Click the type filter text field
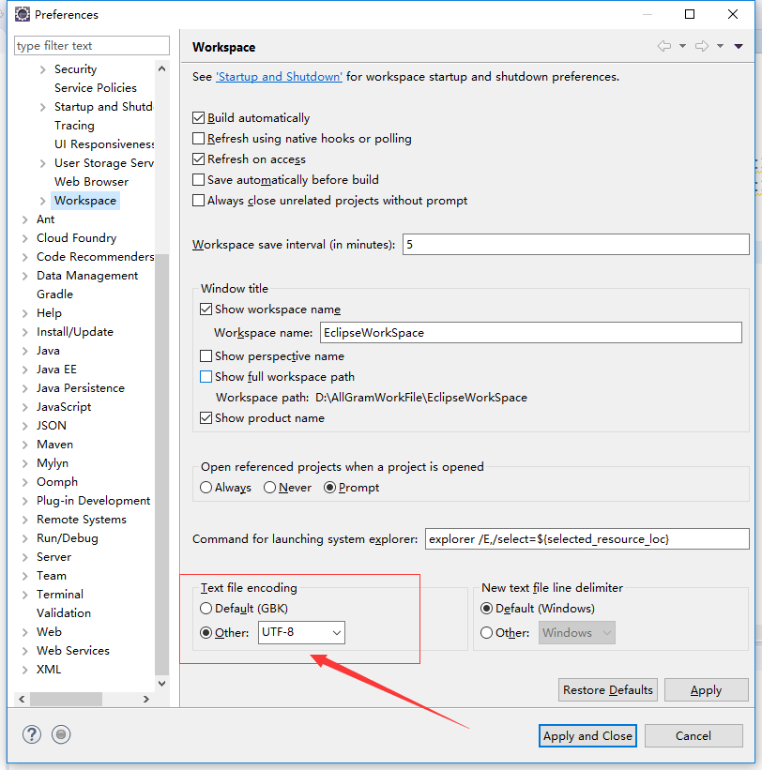Image resolution: width=762 pixels, height=770 pixels. tap(92, 46)
